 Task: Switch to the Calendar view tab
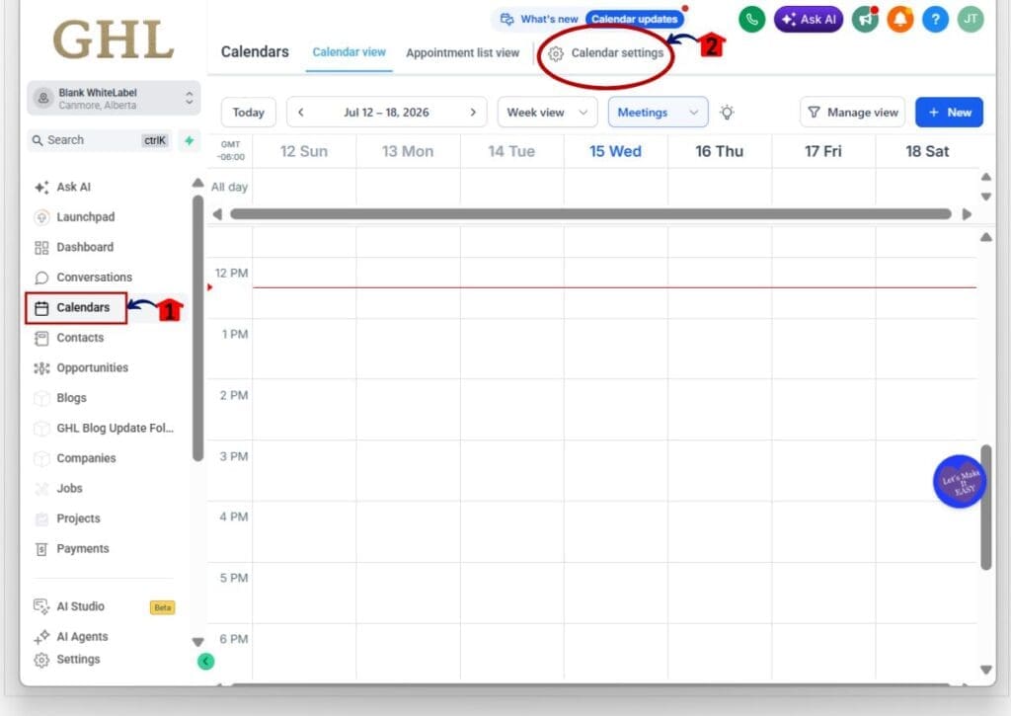click(x=349, y=52)
